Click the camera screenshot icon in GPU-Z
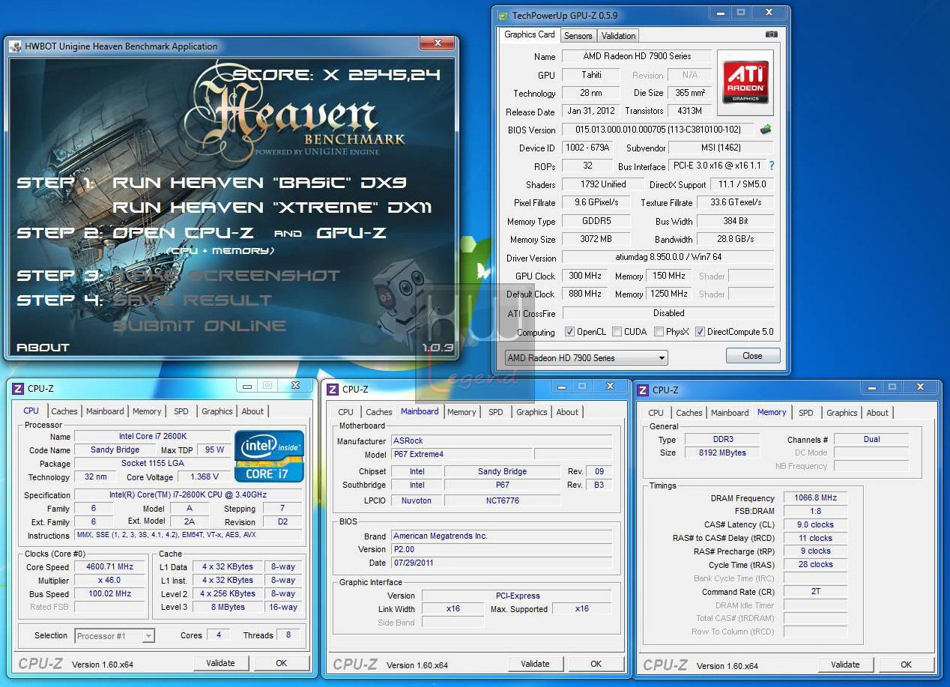Screen dimensions: 950x687 tap(771, 34)
